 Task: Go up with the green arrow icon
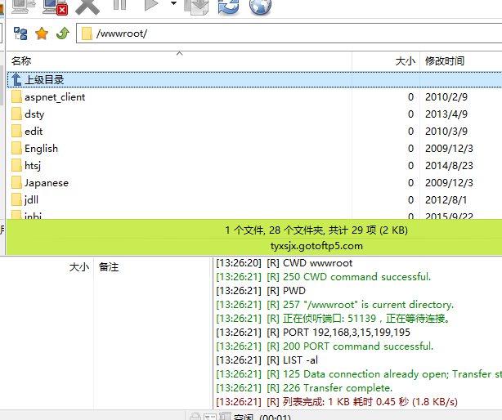click(x=61, y=34)
